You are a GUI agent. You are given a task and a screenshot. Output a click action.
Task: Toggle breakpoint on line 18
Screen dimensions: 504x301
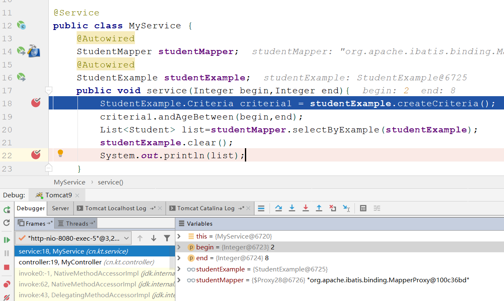click(x=36, y=103)
